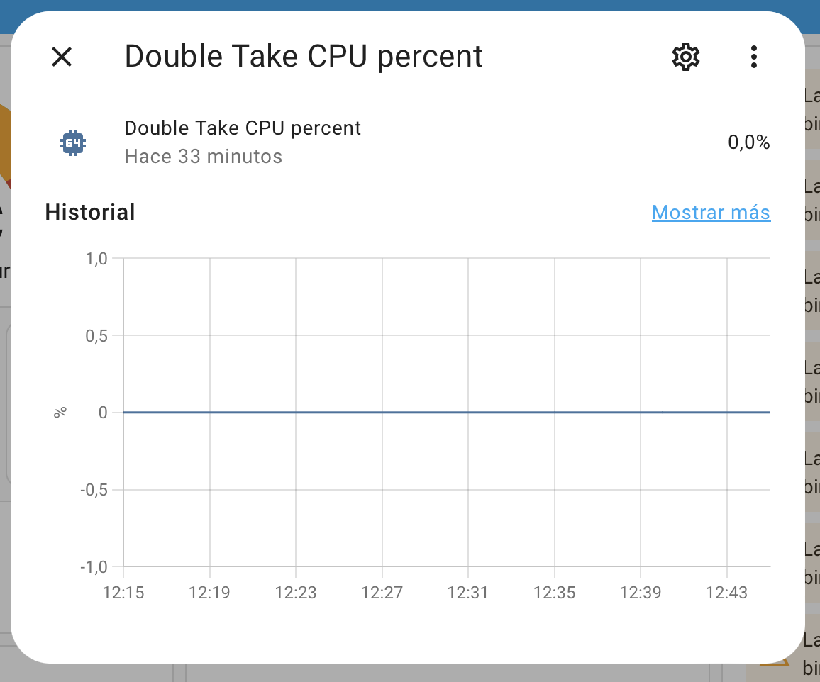This screenshot has height=682, width=820.
Task: Click the dialog title 'Double Take CPU percent'
Action: pyautogui.click(x=303, y=55)
